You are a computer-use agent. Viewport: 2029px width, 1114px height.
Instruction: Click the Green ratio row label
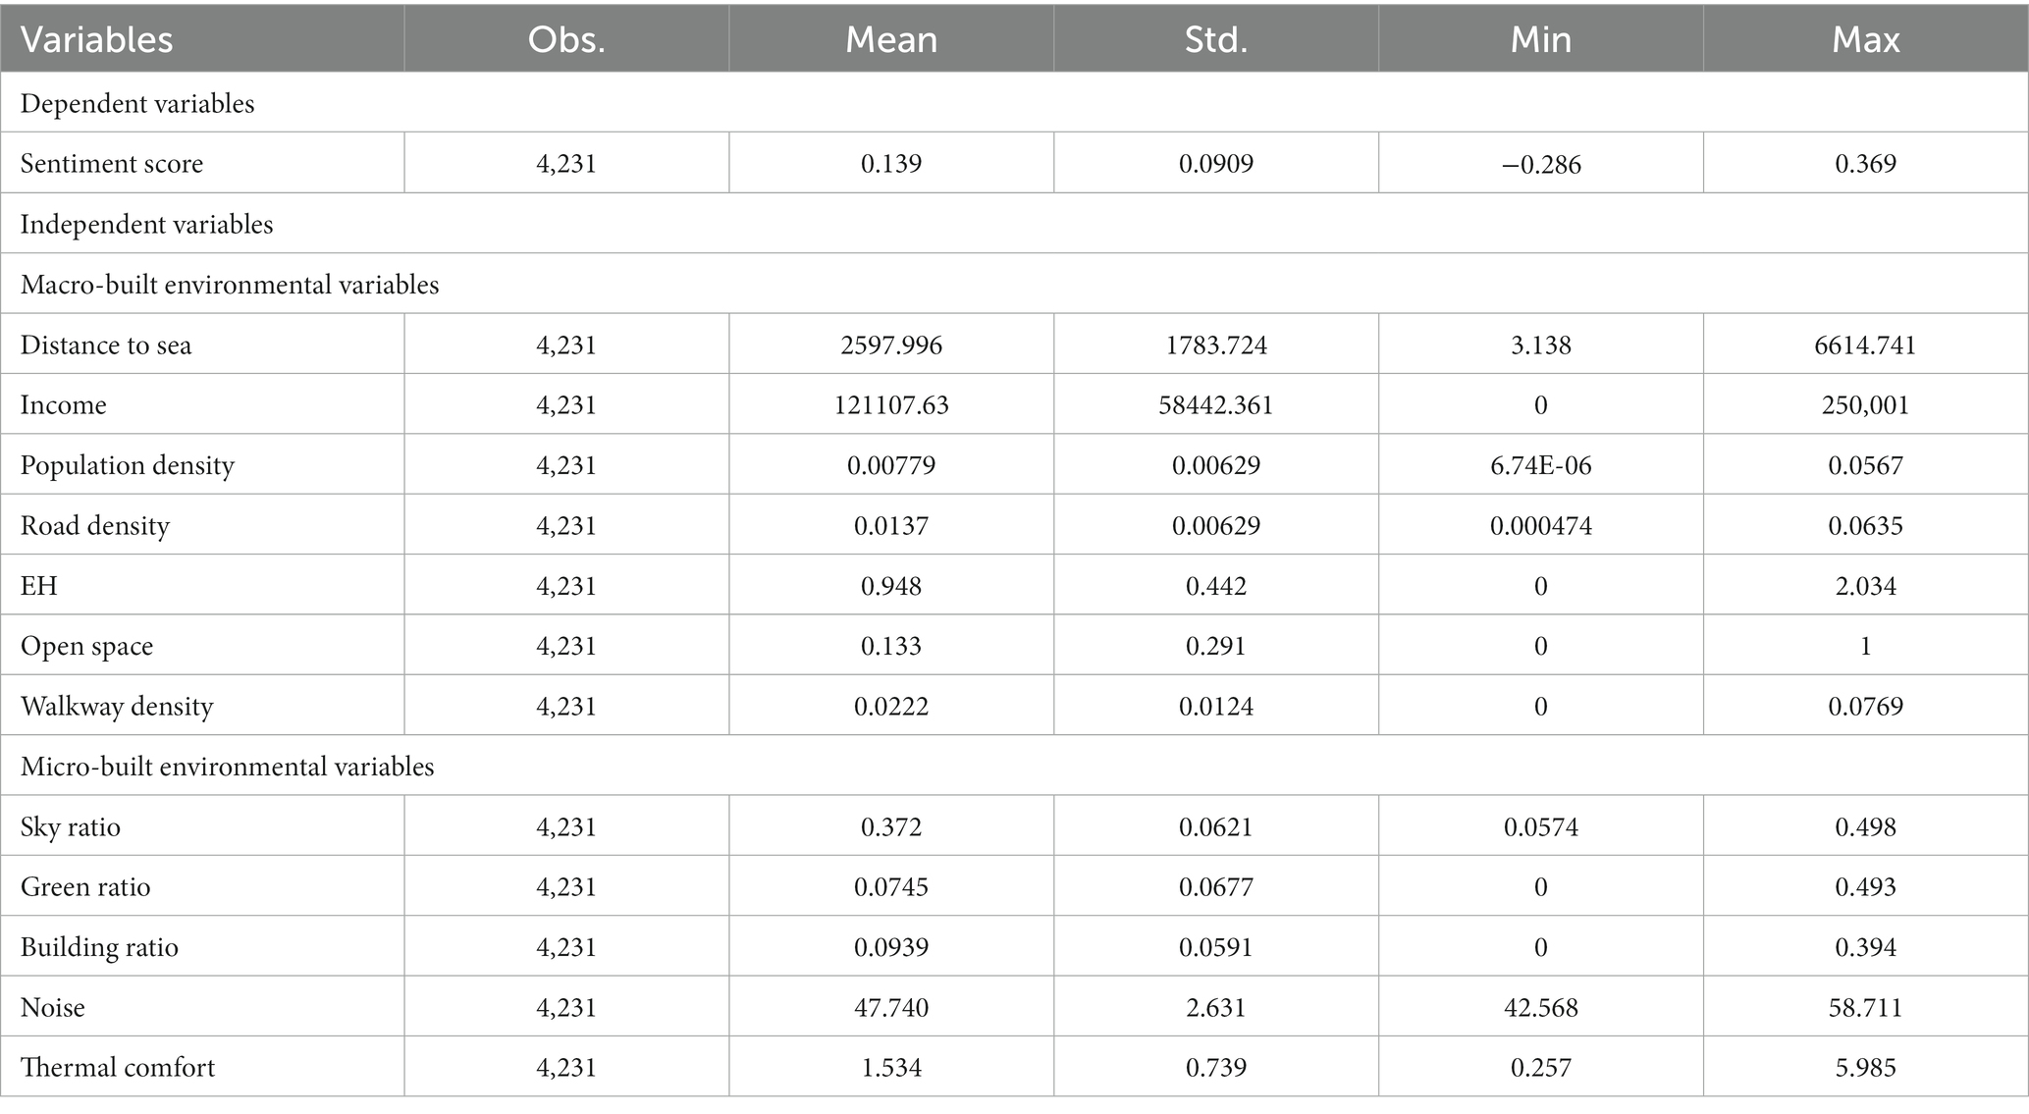(x=85, y=887)
